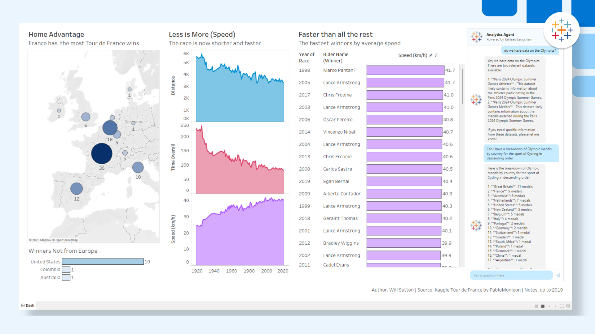Click the descending sort icon beside Speed (km/h)
595x334 pixels.
436,55
